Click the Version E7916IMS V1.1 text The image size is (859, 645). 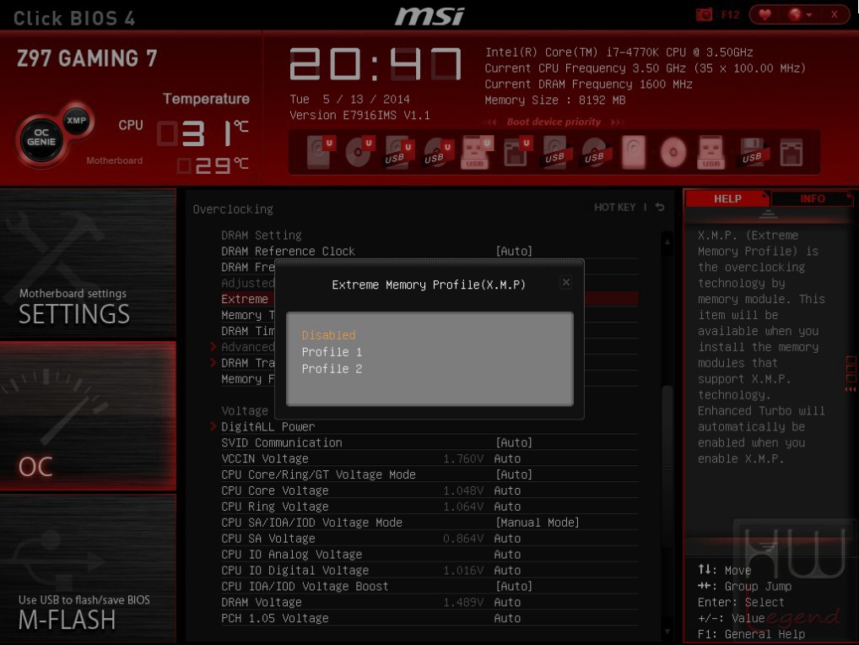pyautogui.click(x=359, y=115)
